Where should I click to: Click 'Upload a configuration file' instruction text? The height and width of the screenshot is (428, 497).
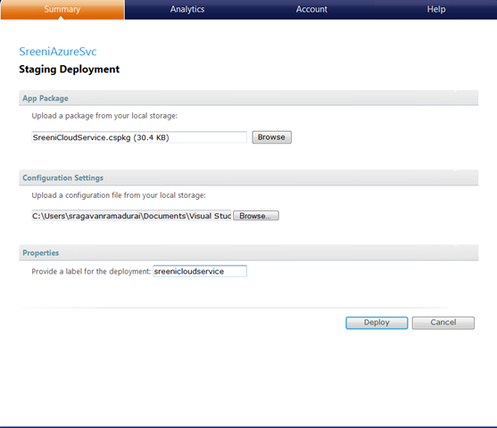coord(119,195)
